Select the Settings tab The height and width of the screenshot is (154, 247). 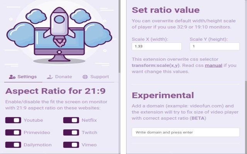[23, 77]
